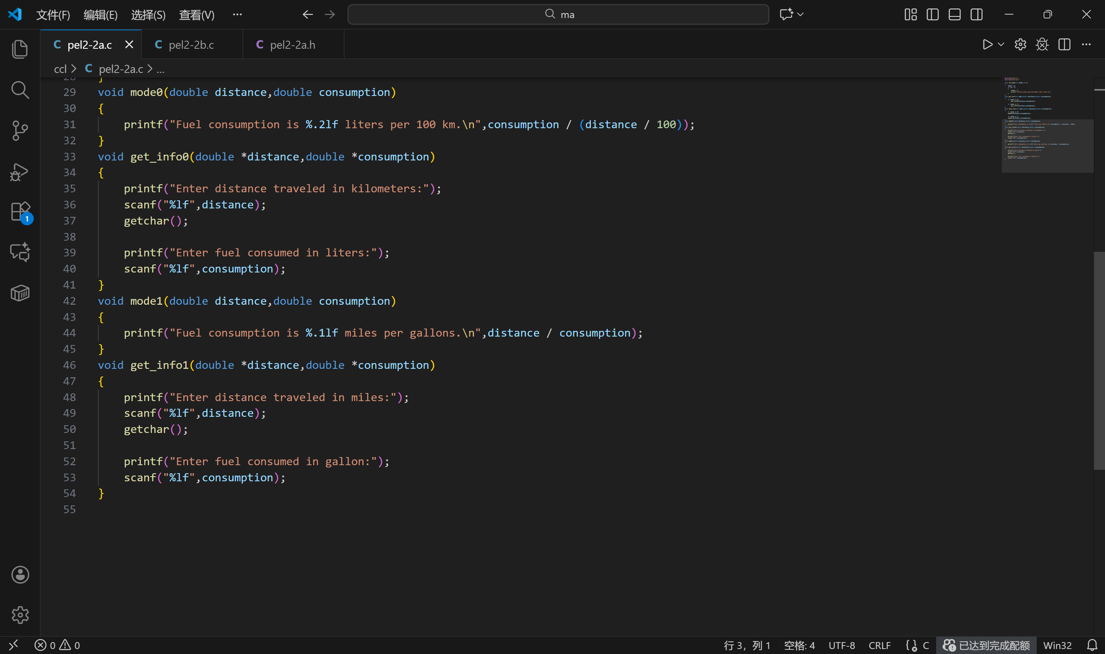Click the Accounts icon in activity bar

tap(20, 575)
